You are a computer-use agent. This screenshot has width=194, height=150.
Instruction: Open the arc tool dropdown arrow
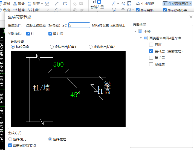[x=60, y=10]
